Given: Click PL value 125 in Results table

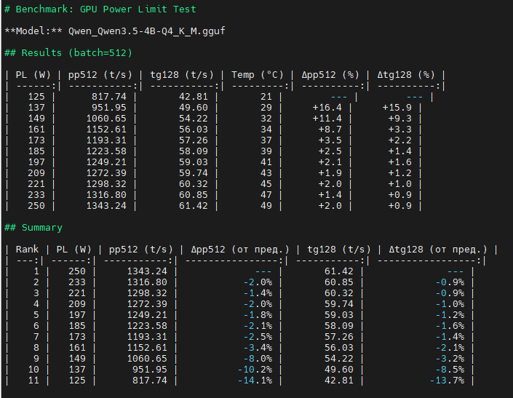Looking at the screenshot, I should pyautogui.click(x=36, y=97).
